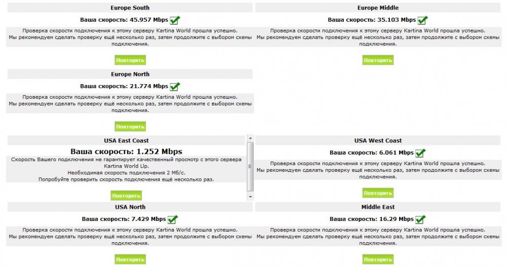Click green checkmark beside USA North speed
507x267 pixels.
click(x=172, y=219)
